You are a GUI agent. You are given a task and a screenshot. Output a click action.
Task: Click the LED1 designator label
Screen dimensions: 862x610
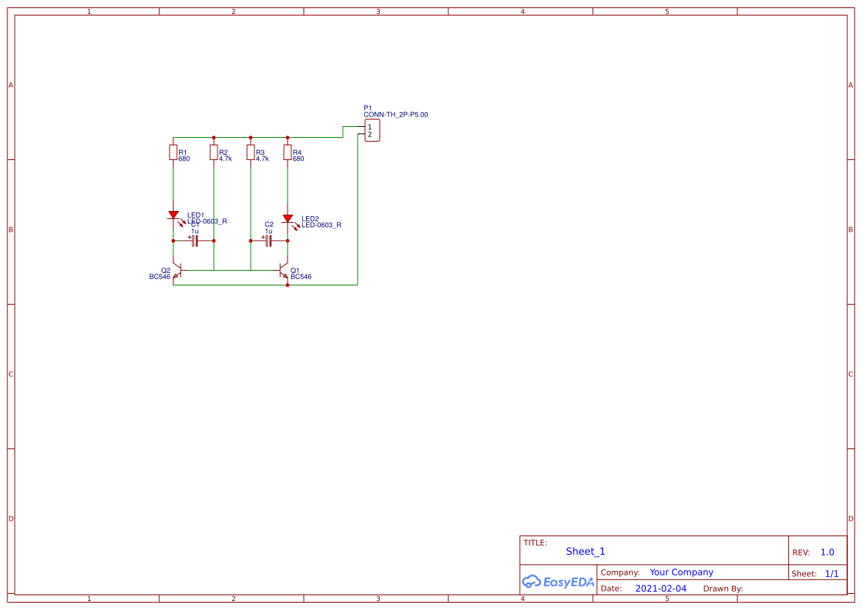[x=195, y=215]
